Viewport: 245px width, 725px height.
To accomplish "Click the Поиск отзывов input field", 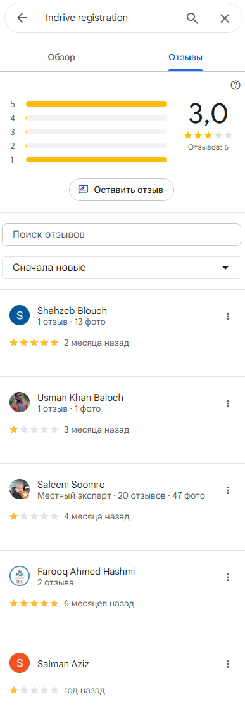I will point(122,235).
